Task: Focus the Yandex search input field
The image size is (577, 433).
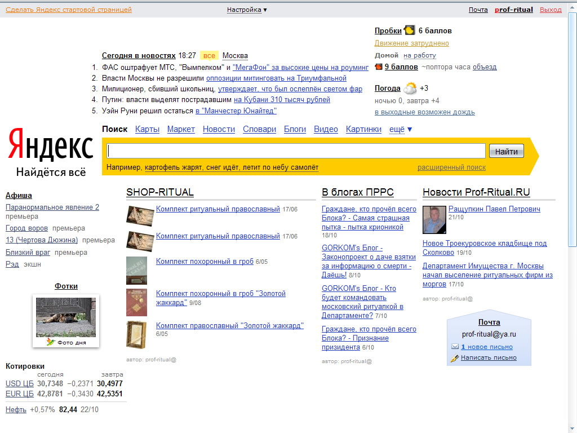Action: pyautogui.click(x=296, y=151)
